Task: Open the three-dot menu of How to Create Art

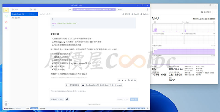Action: point(35,14)
